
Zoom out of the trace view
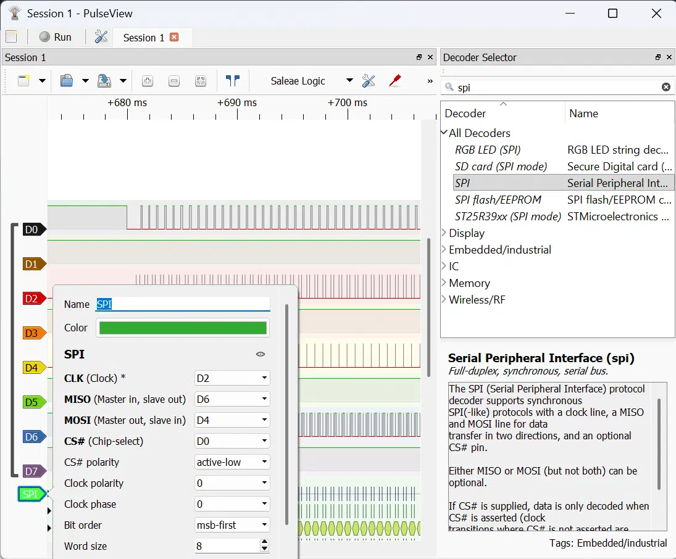(174, 81)
